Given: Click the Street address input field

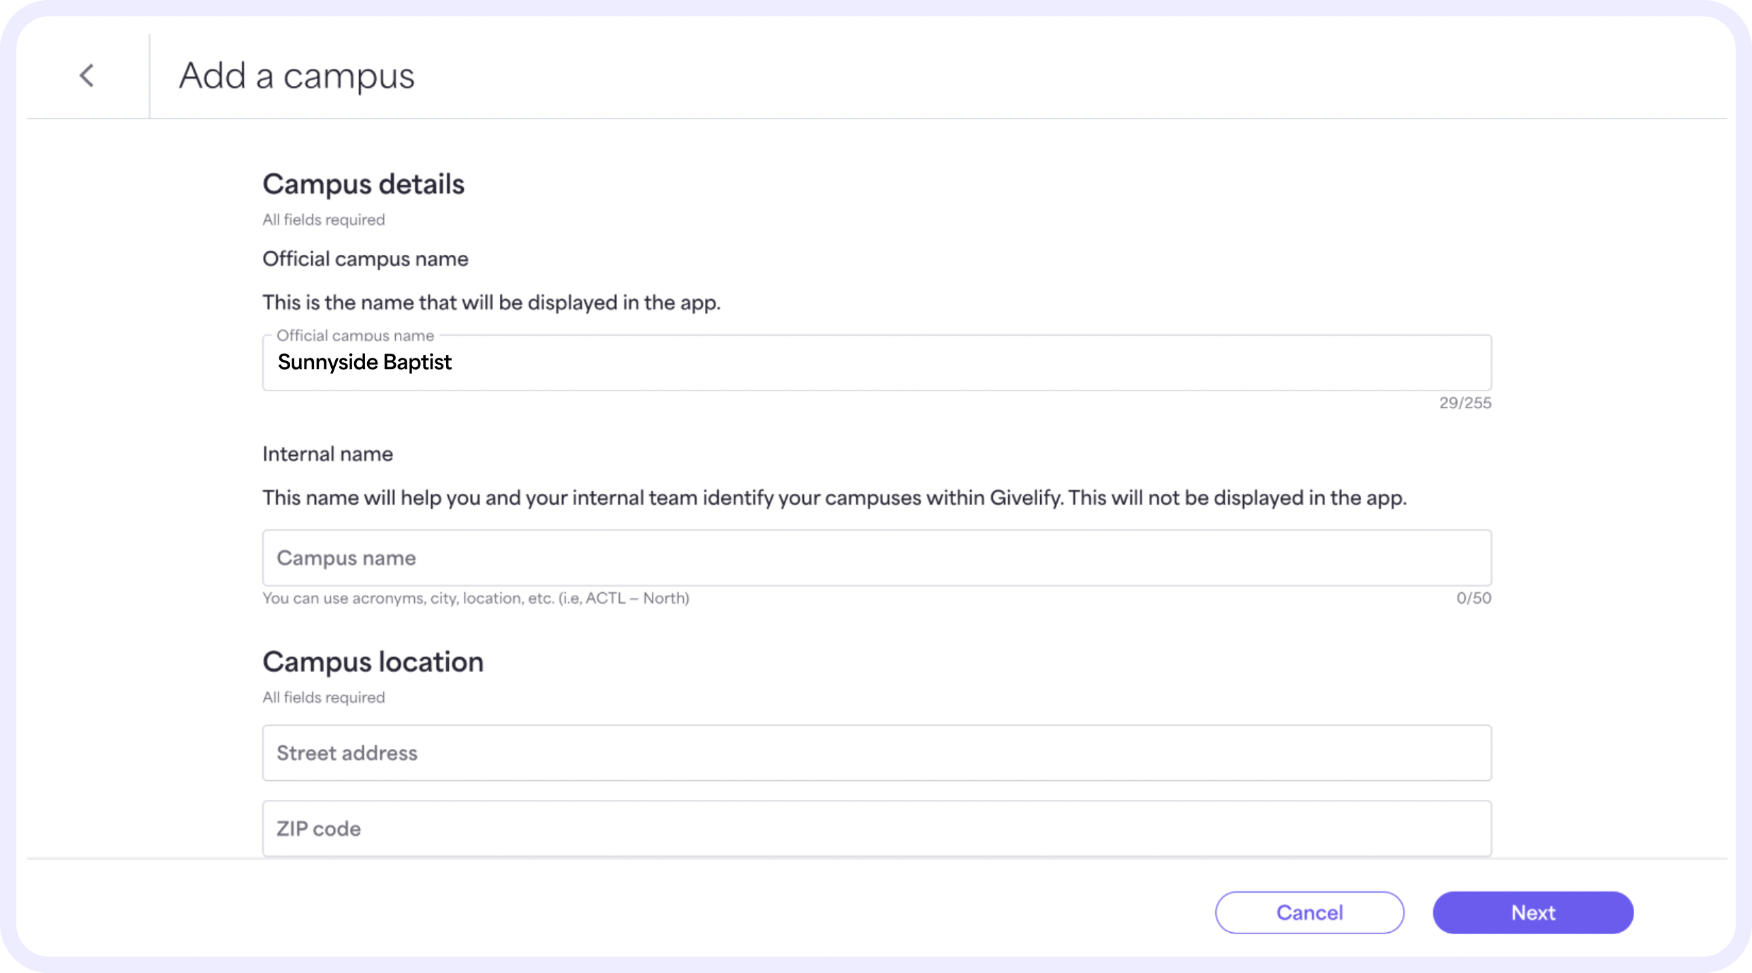Looking at the screenshot, I should 877,752.
